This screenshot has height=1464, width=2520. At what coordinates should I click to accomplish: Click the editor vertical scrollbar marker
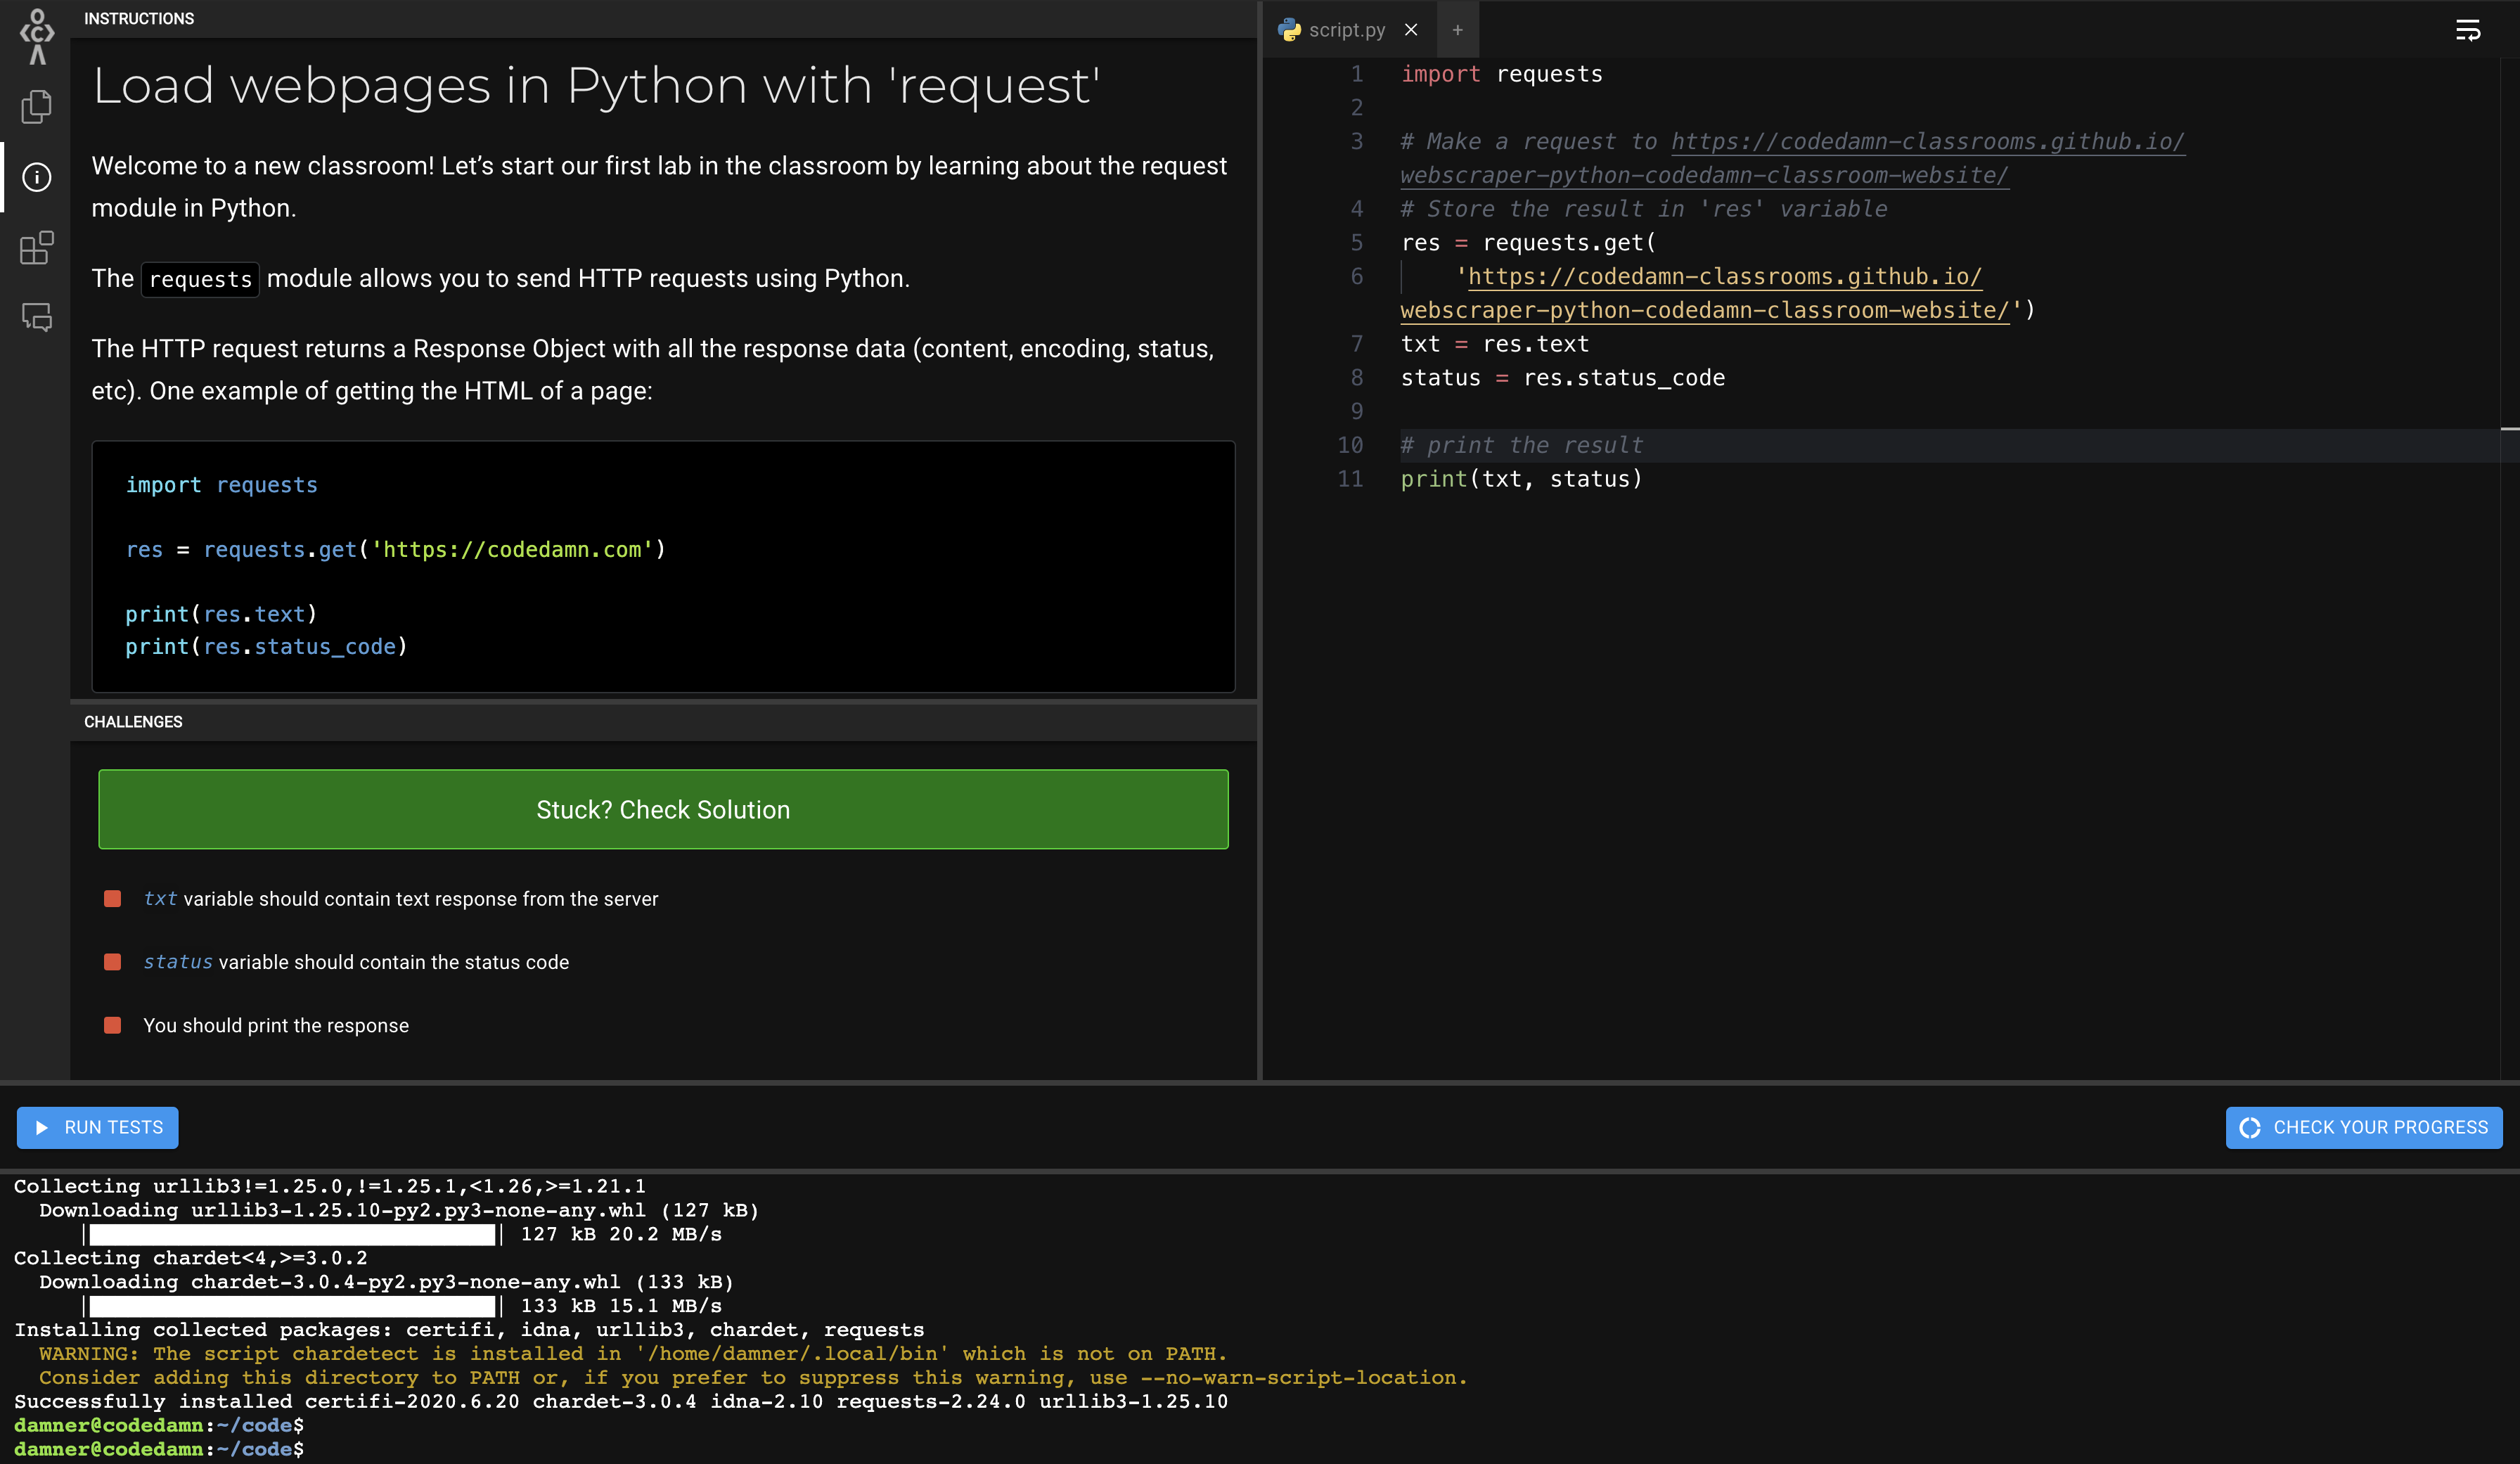pos(2509,429)
